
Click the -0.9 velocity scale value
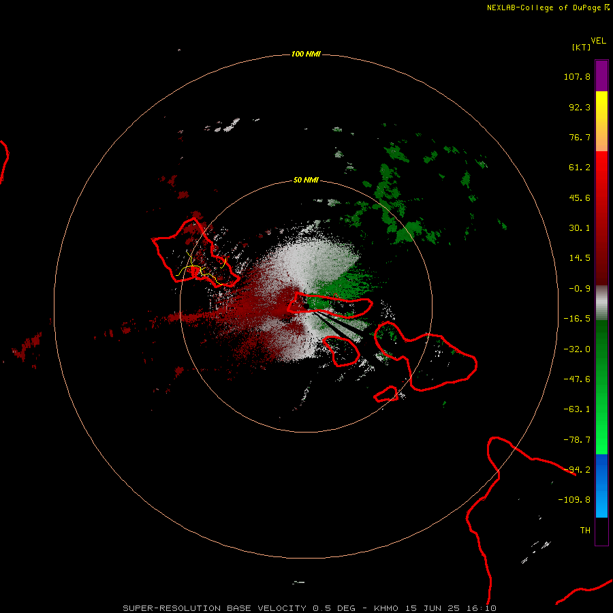pos(580,289)
